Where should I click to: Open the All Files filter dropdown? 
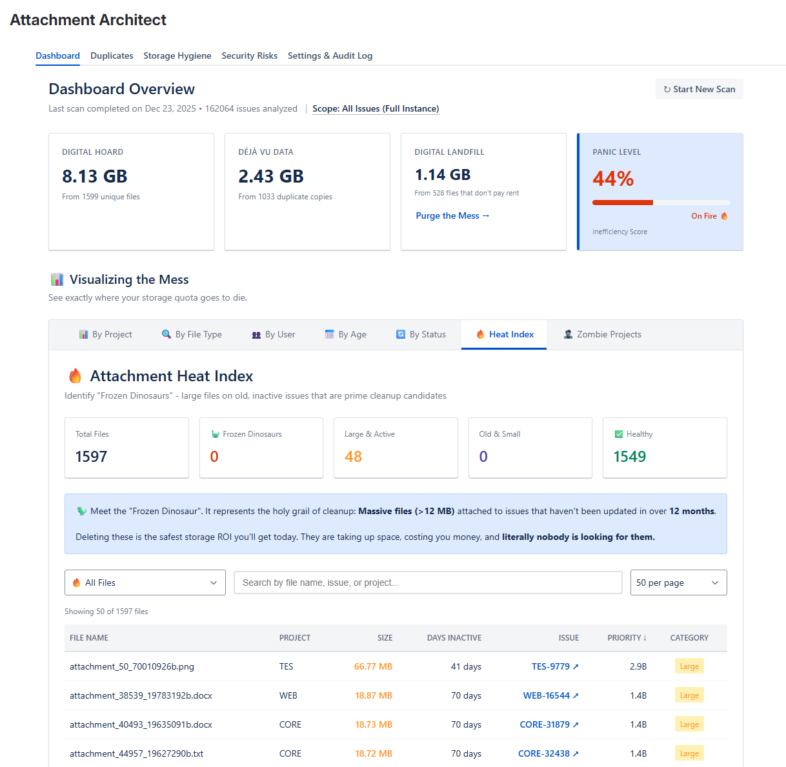click(x=145, y=582)
